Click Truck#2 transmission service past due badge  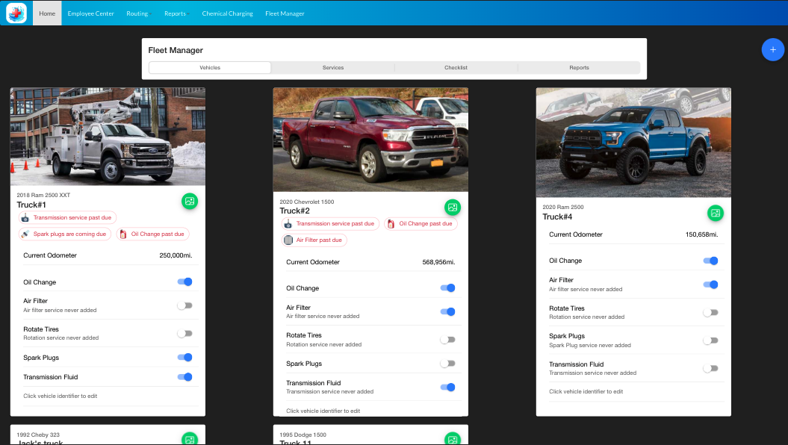point(330,223)
